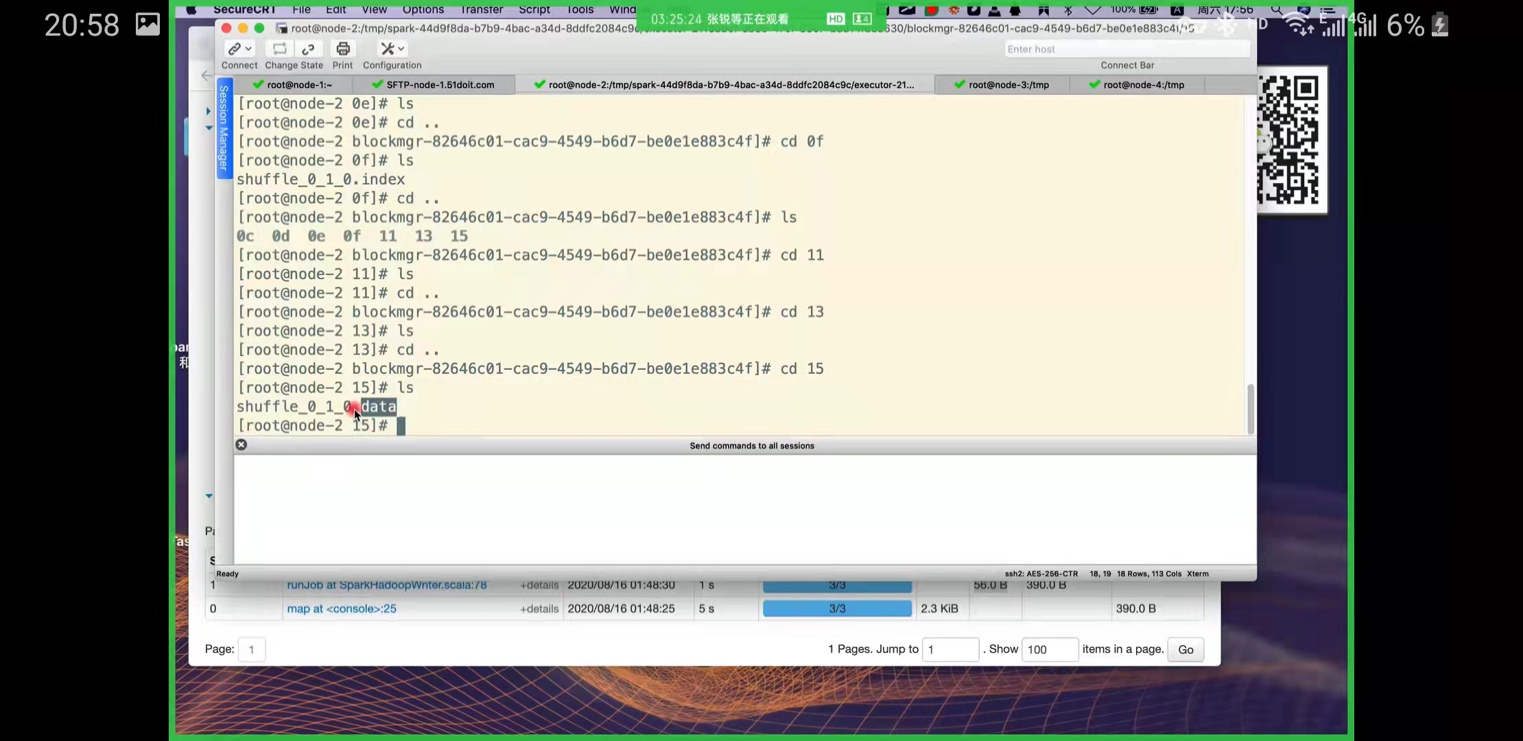Collapse the blue triangle left of terminal

209,128
